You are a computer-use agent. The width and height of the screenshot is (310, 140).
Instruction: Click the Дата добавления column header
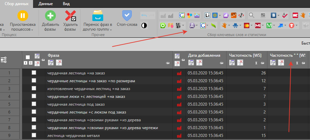[x=204, y=55]
